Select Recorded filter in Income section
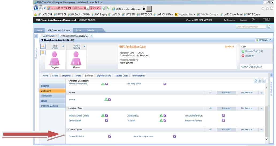The width and height of the screenshot is (276, 146). (226, 93)
